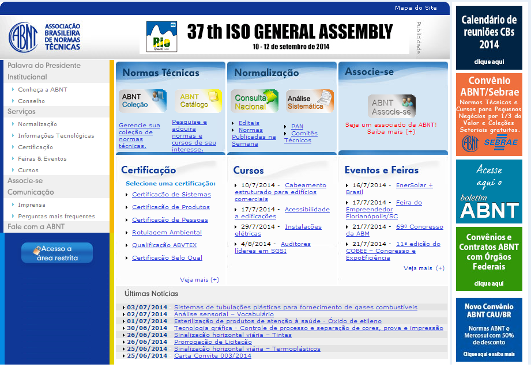Screen dimensions: 531x383
Task: Open Normas Publicadas na Semana link
Action: click(x=254, y=137)
